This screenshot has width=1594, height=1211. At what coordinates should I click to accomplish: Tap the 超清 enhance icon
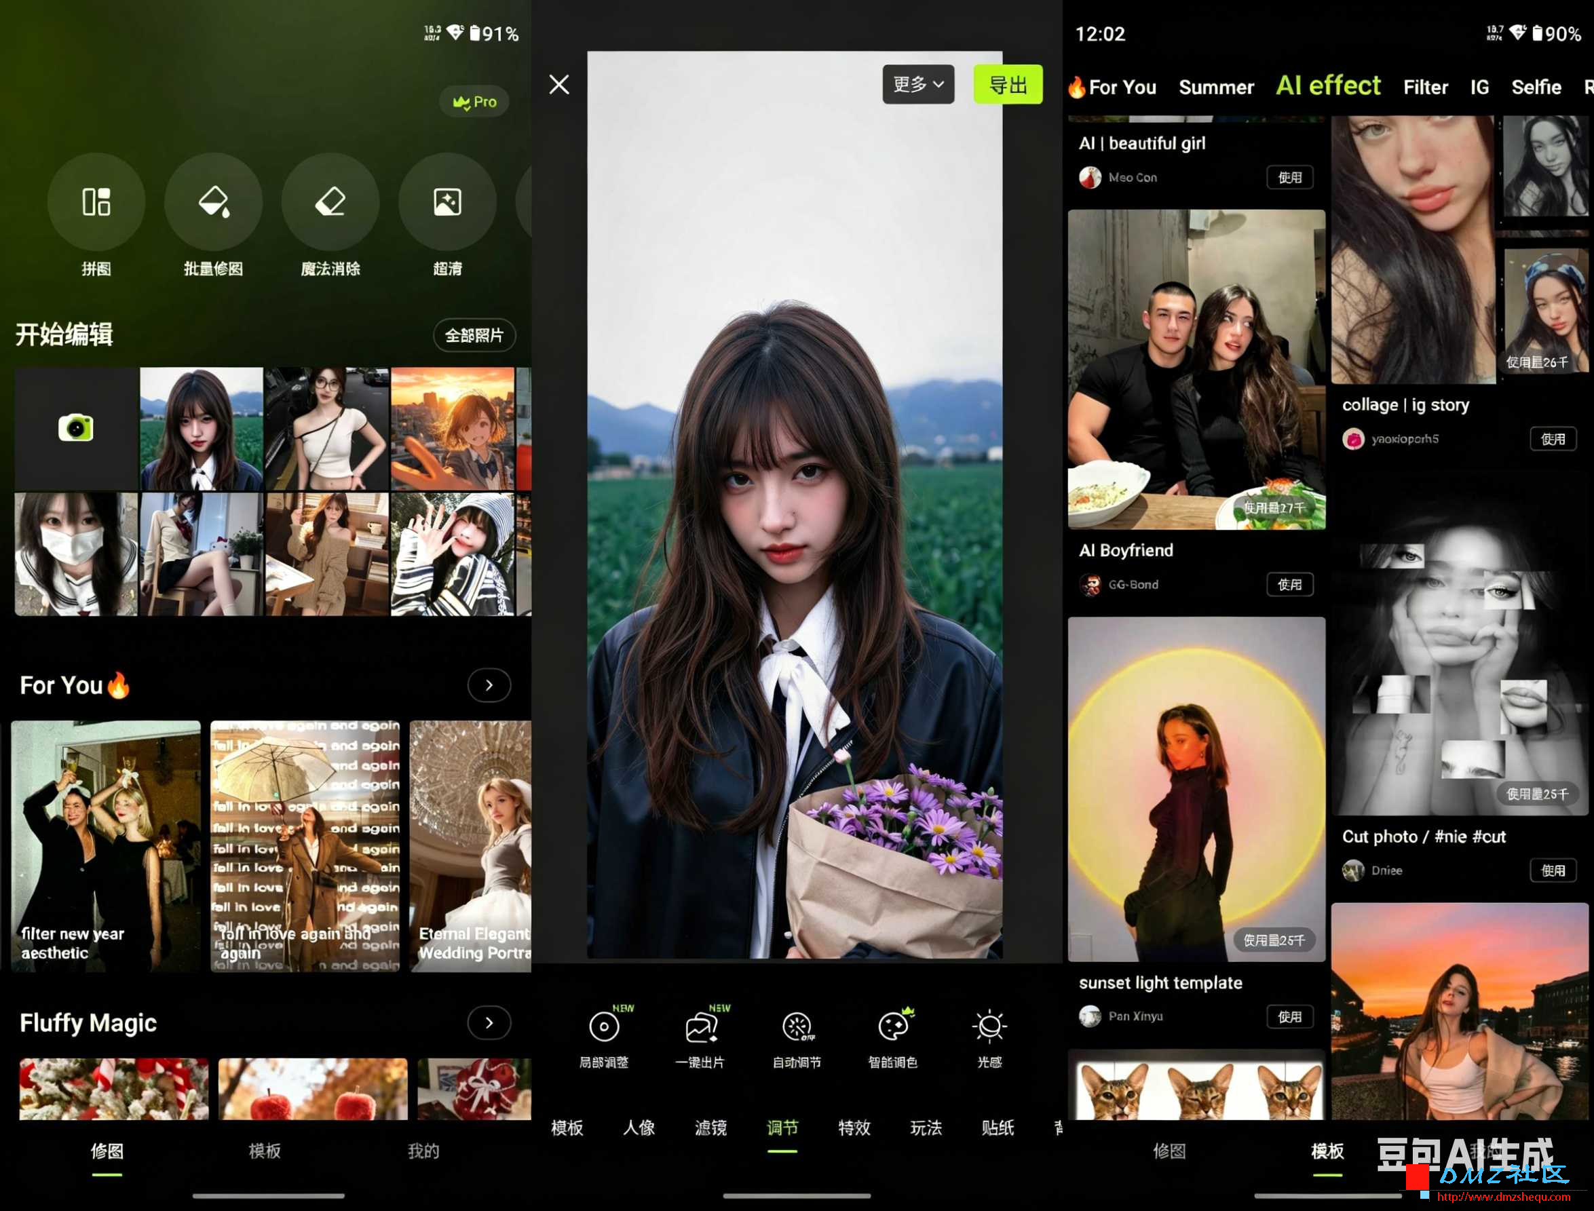[x=447, y=202]
